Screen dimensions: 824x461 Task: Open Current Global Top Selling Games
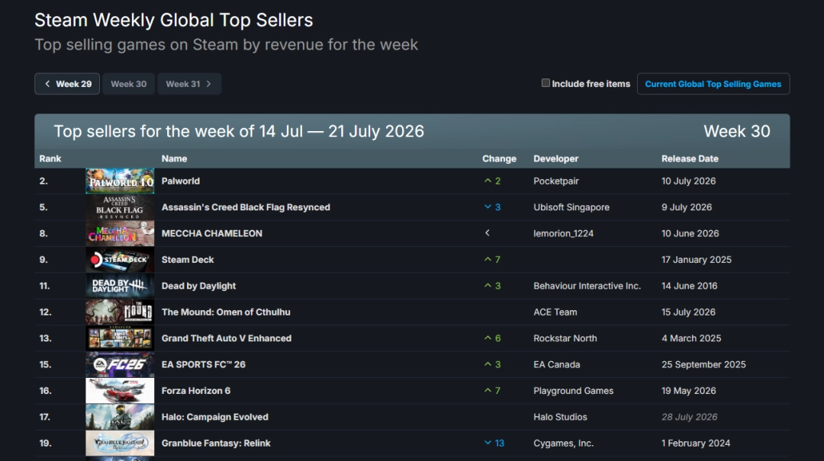713,84
